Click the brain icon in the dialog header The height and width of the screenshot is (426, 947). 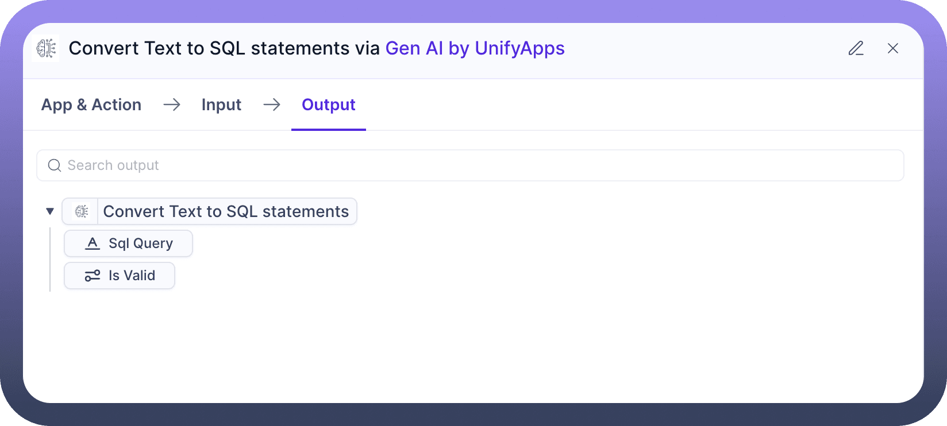(46, 48)
